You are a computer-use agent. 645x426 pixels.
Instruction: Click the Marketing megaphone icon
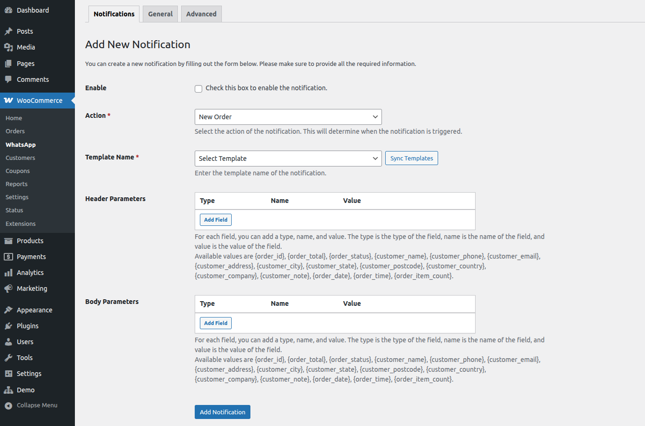tap(8, 289)
